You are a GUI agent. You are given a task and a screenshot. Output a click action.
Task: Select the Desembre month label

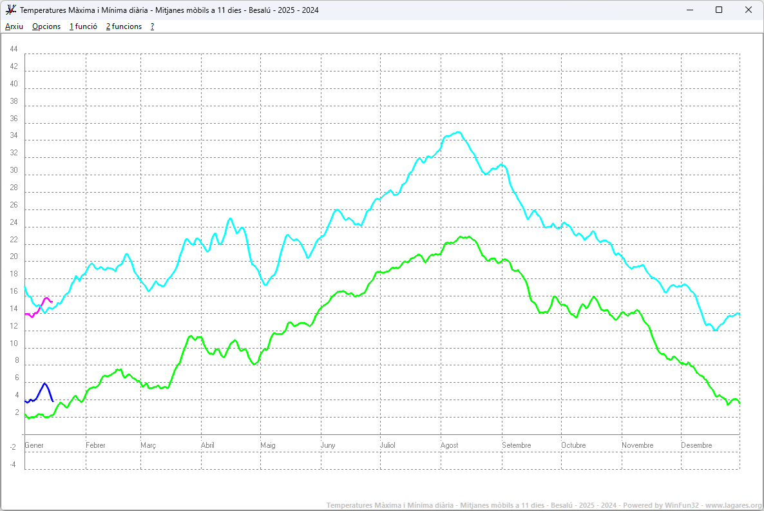(696, 445)
